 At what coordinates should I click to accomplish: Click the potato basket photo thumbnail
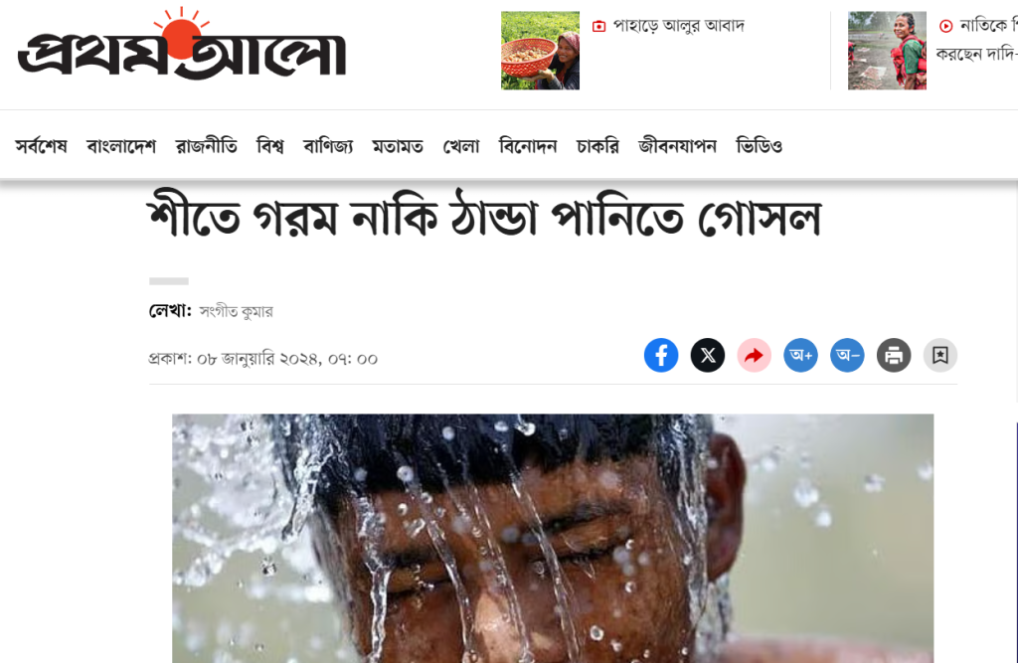(x=540, y=51)
